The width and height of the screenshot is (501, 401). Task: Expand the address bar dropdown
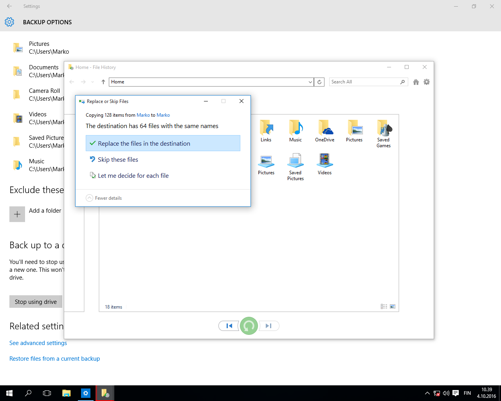point(310,82)
